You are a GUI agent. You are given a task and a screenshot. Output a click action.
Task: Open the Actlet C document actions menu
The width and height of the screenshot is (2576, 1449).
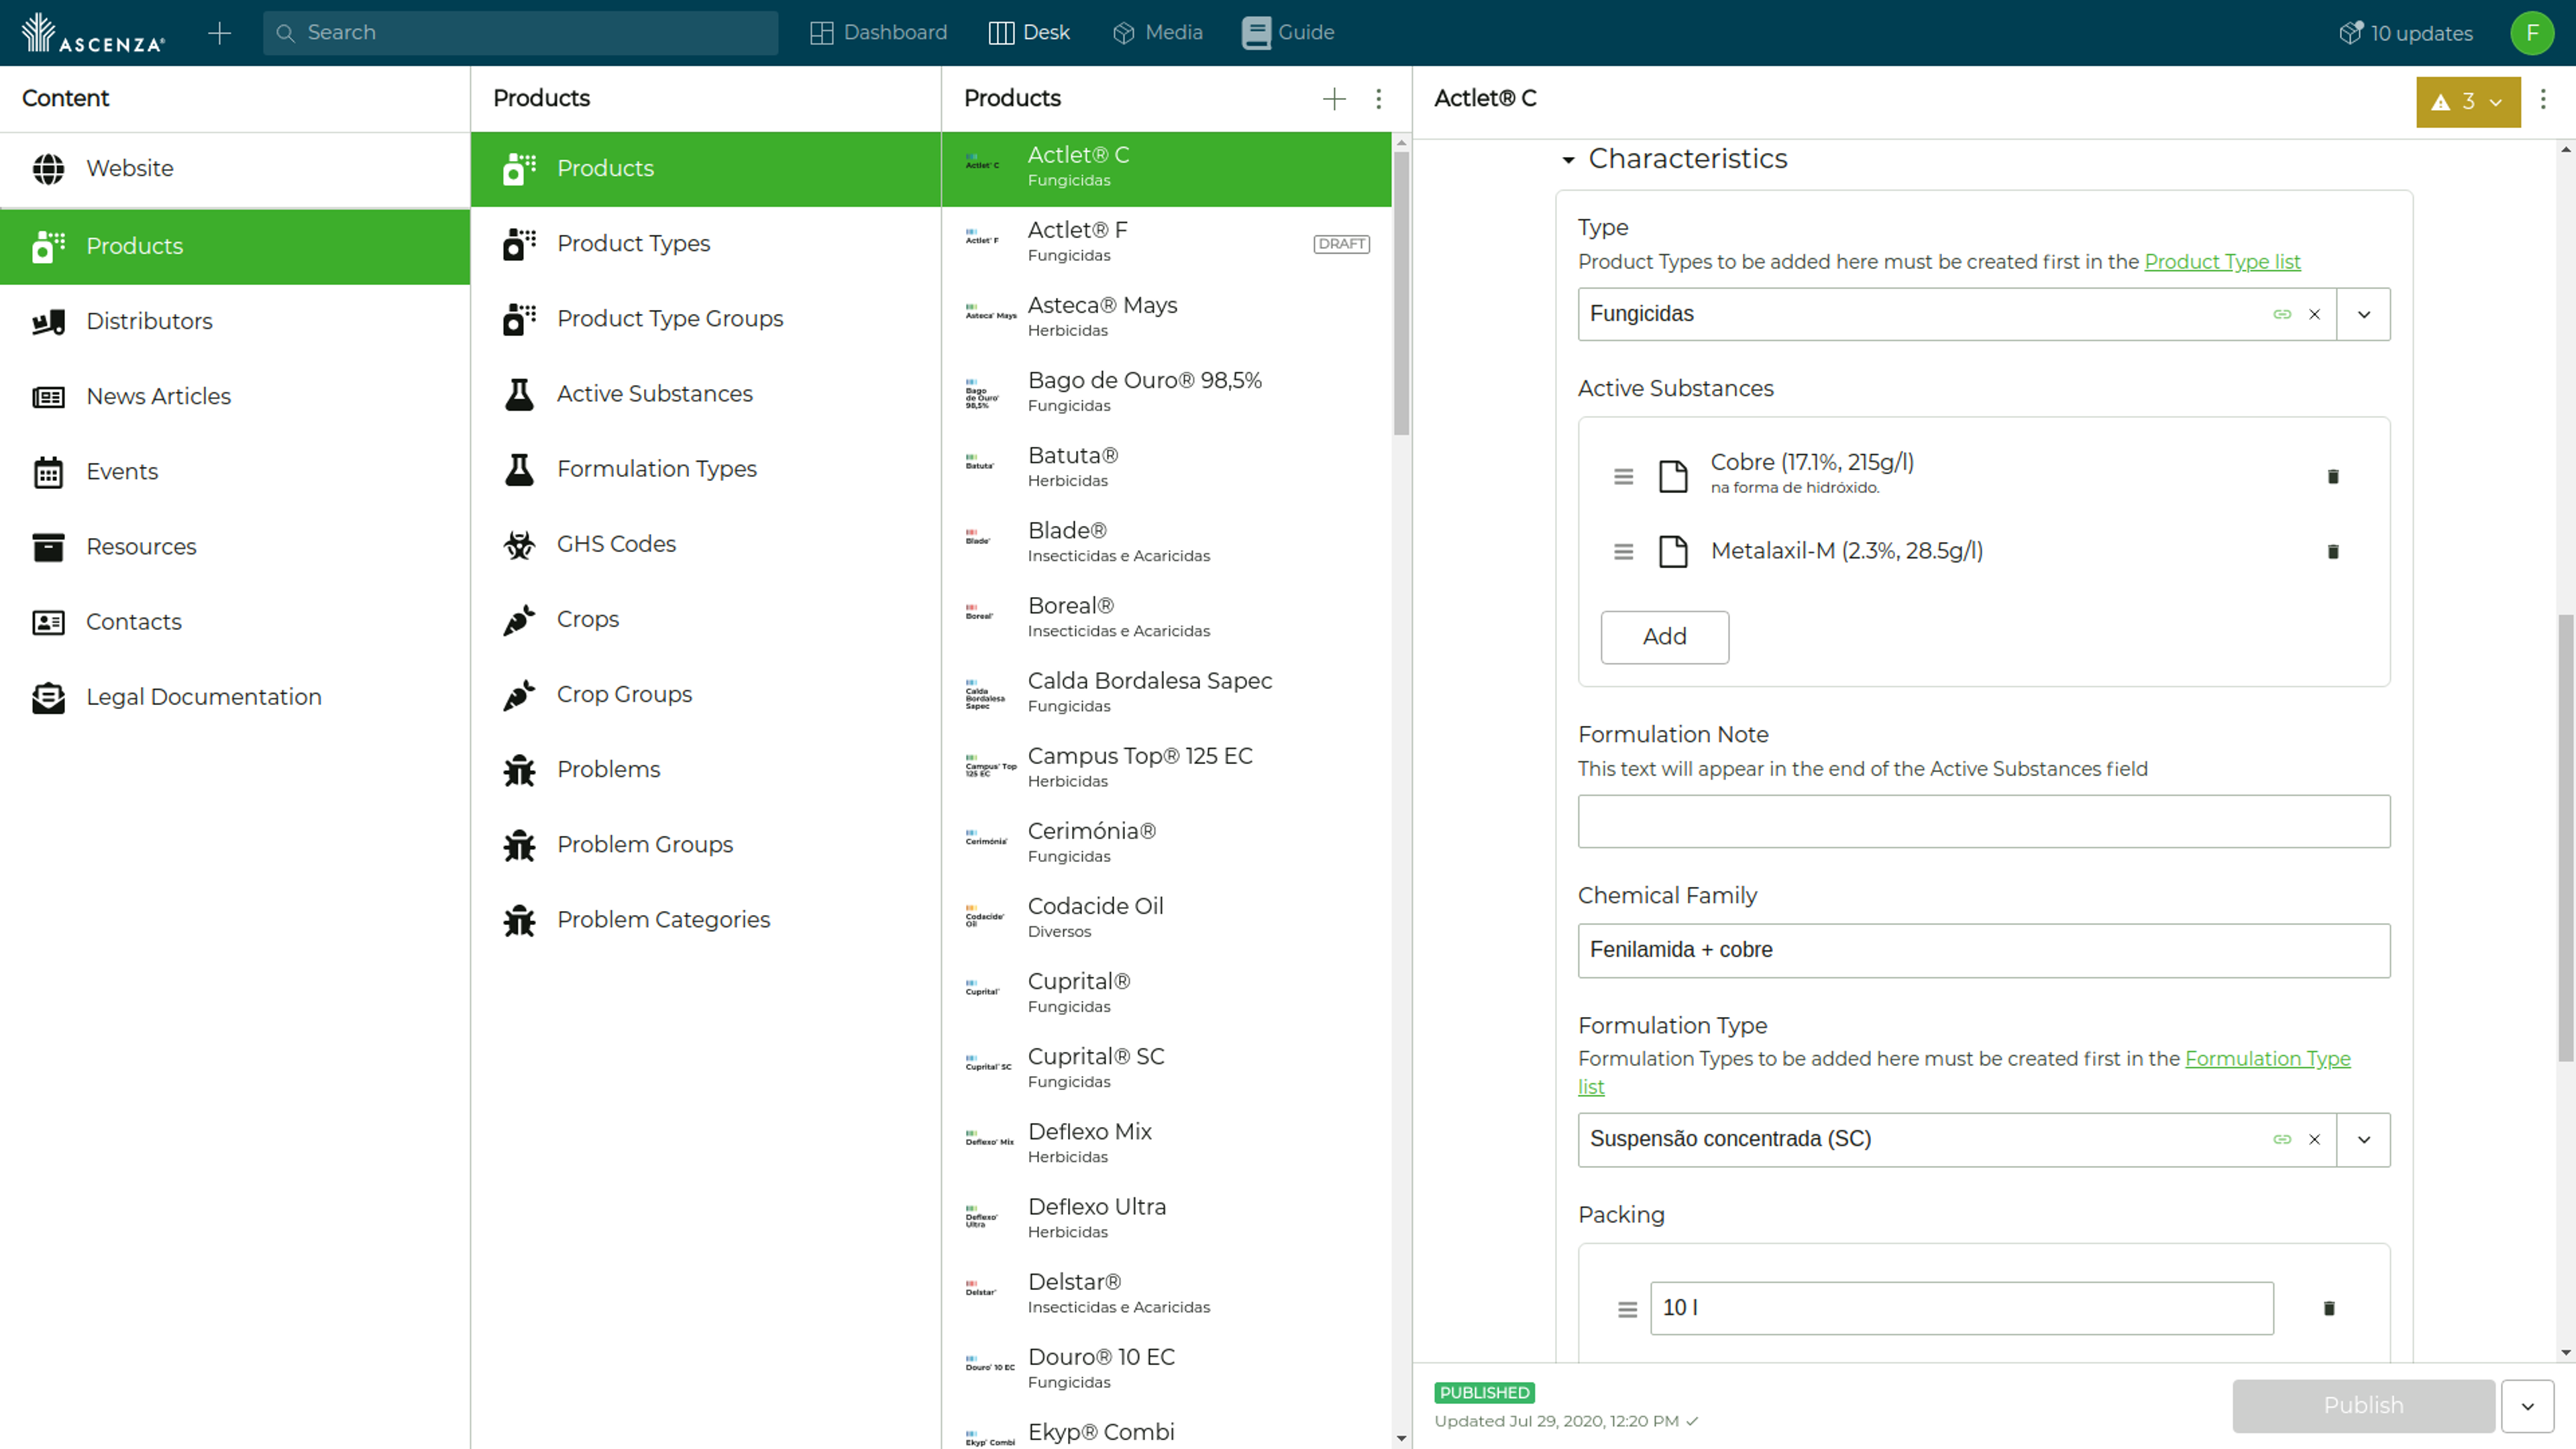pyautogui.click(x=2543, y=98)
